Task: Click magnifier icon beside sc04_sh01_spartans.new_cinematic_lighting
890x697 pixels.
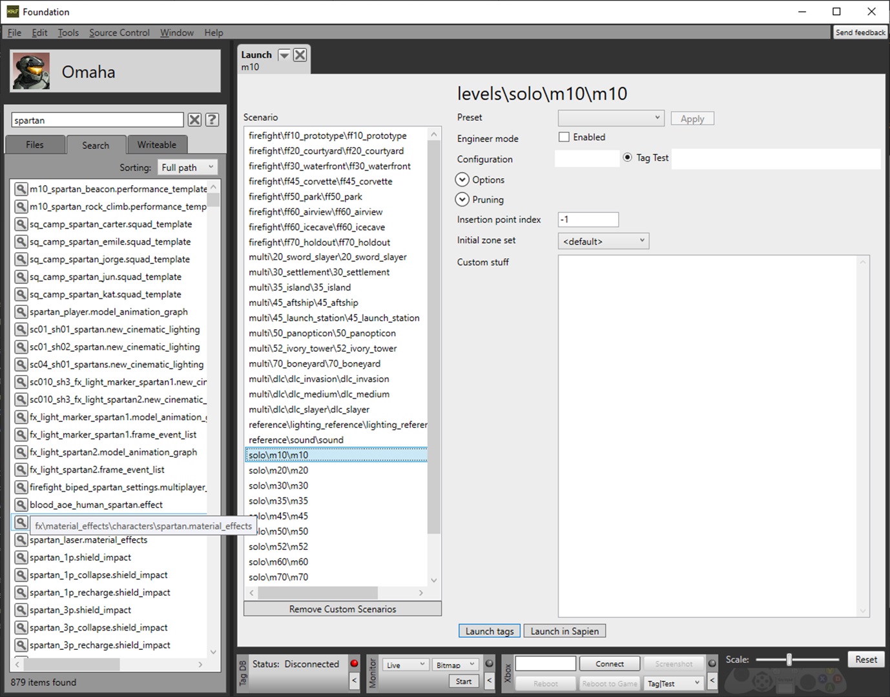Action: 21,364
